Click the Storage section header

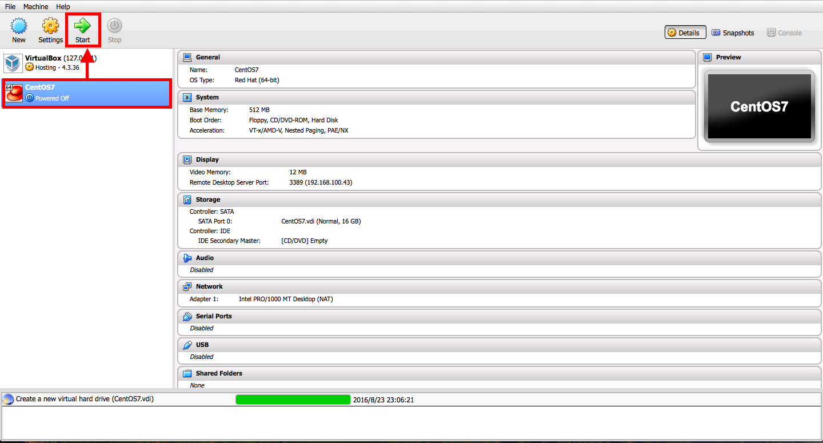click(500, 199)
